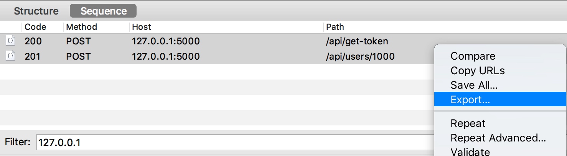Viewport: 567px width, 156px height.
Task: Click the JSON icon for get-token request
Action: pos(10,41)
